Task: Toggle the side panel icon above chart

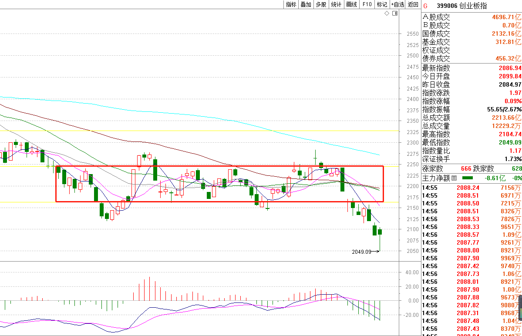Action: click(x=395, y=13)
